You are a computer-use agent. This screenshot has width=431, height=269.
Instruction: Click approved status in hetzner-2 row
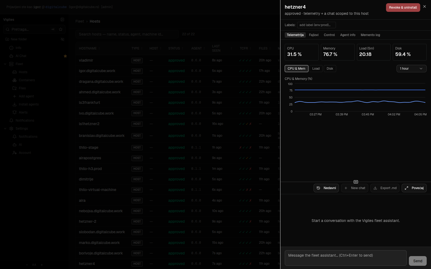point(176,221)
